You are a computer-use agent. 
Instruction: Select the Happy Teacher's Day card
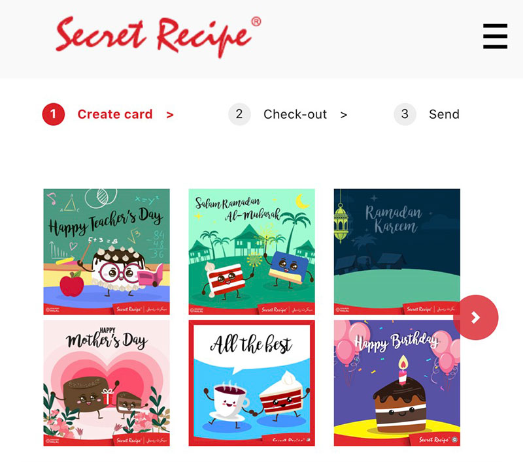(107, 252)
